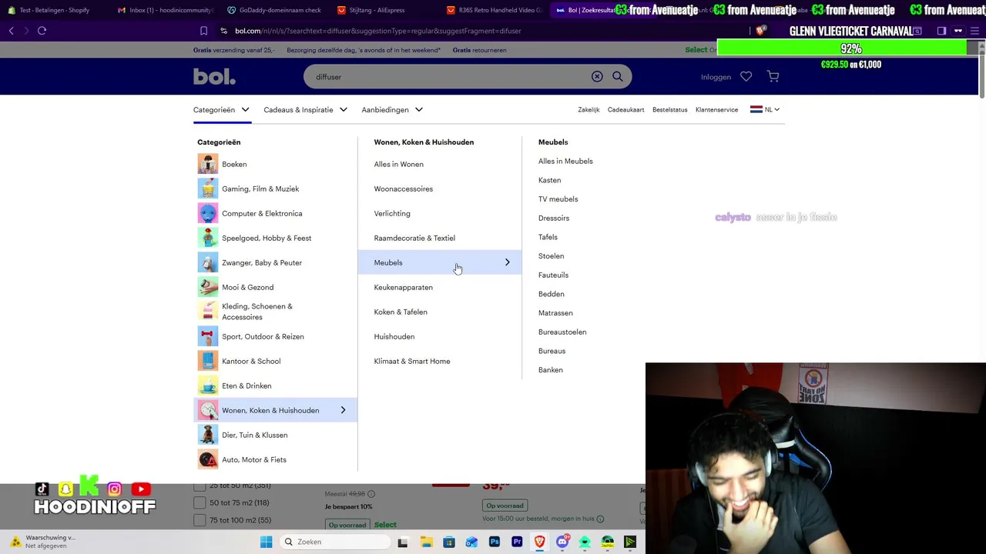Open TV meubels under Meubels
This screenshot has width=986, height=554.
[558, 199]
